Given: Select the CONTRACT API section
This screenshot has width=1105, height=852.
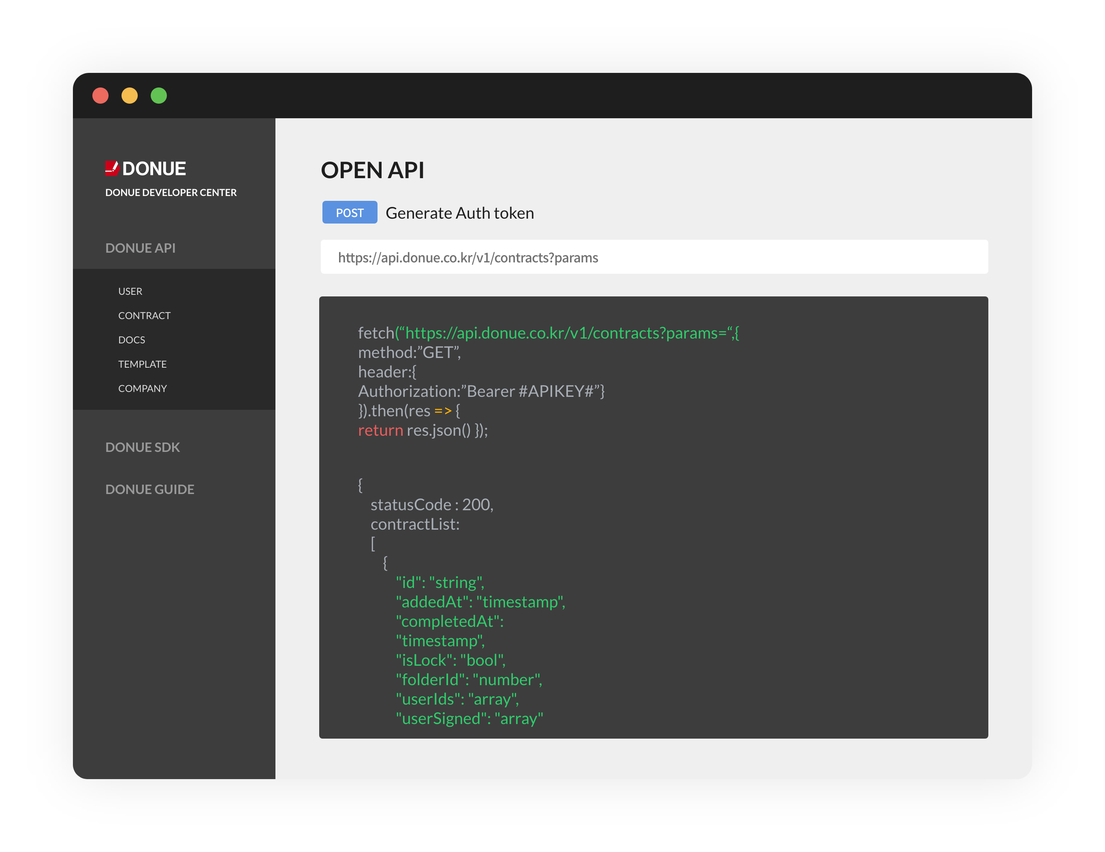Looking at the screenshot, I should (145, 315).
